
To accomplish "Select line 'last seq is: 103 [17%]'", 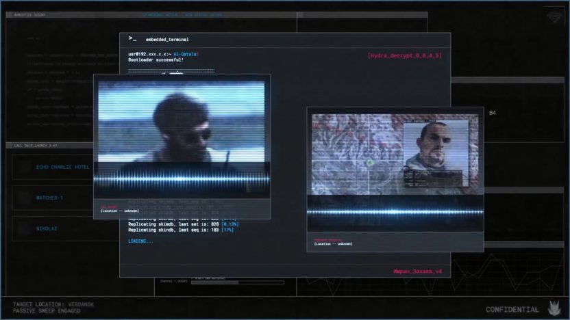I will (x=181, y=230).
